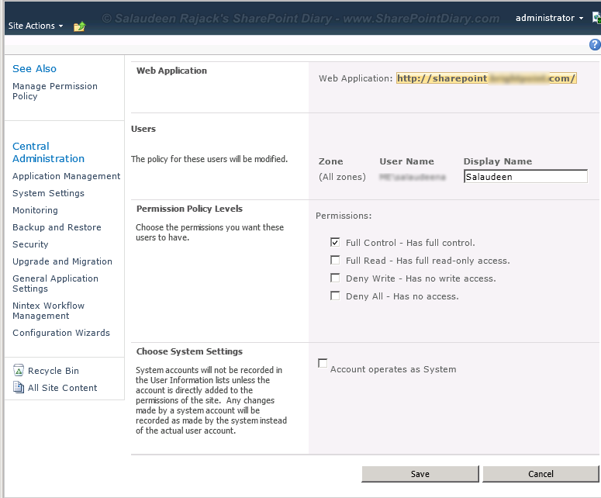
Task: Click the Cancel button
Action: [x=541, y=474]
